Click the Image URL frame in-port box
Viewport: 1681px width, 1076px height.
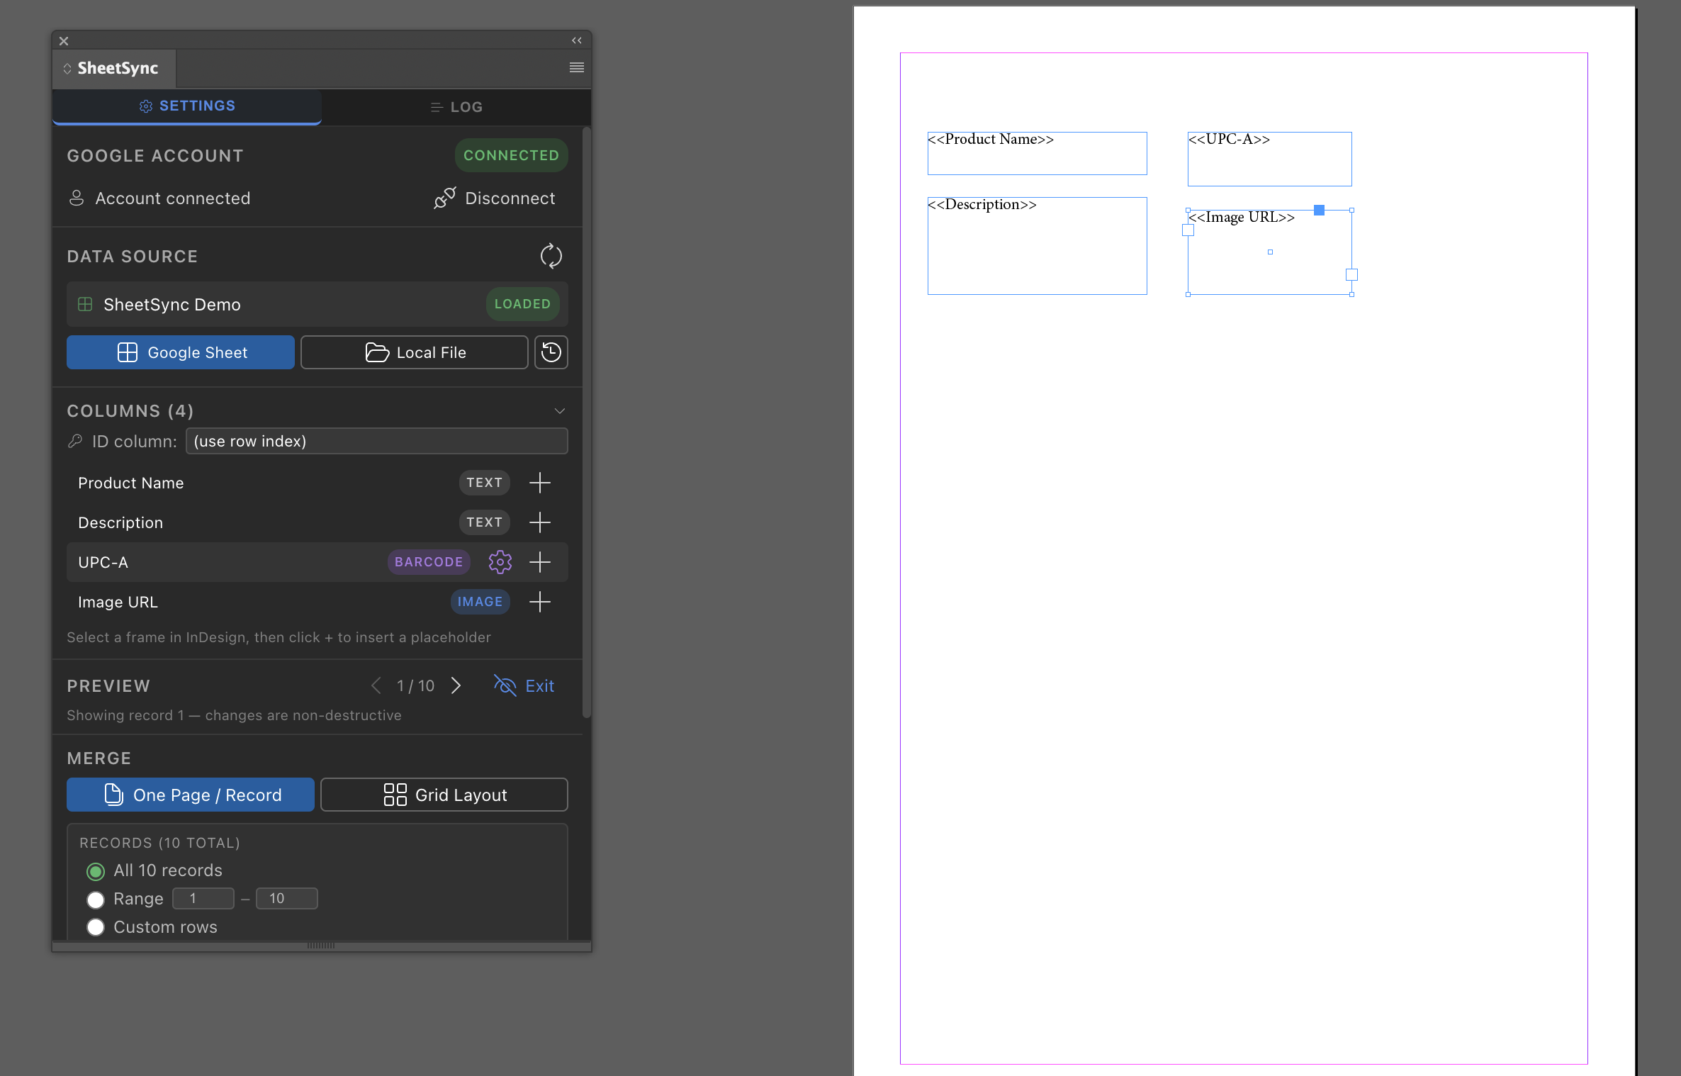click(1188, 230)
